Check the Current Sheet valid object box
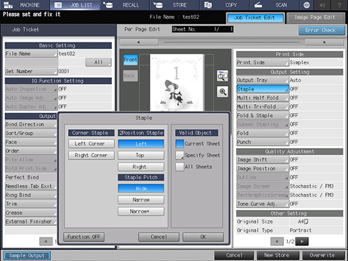The image size is (348, 261). click(x=180, y=144)
